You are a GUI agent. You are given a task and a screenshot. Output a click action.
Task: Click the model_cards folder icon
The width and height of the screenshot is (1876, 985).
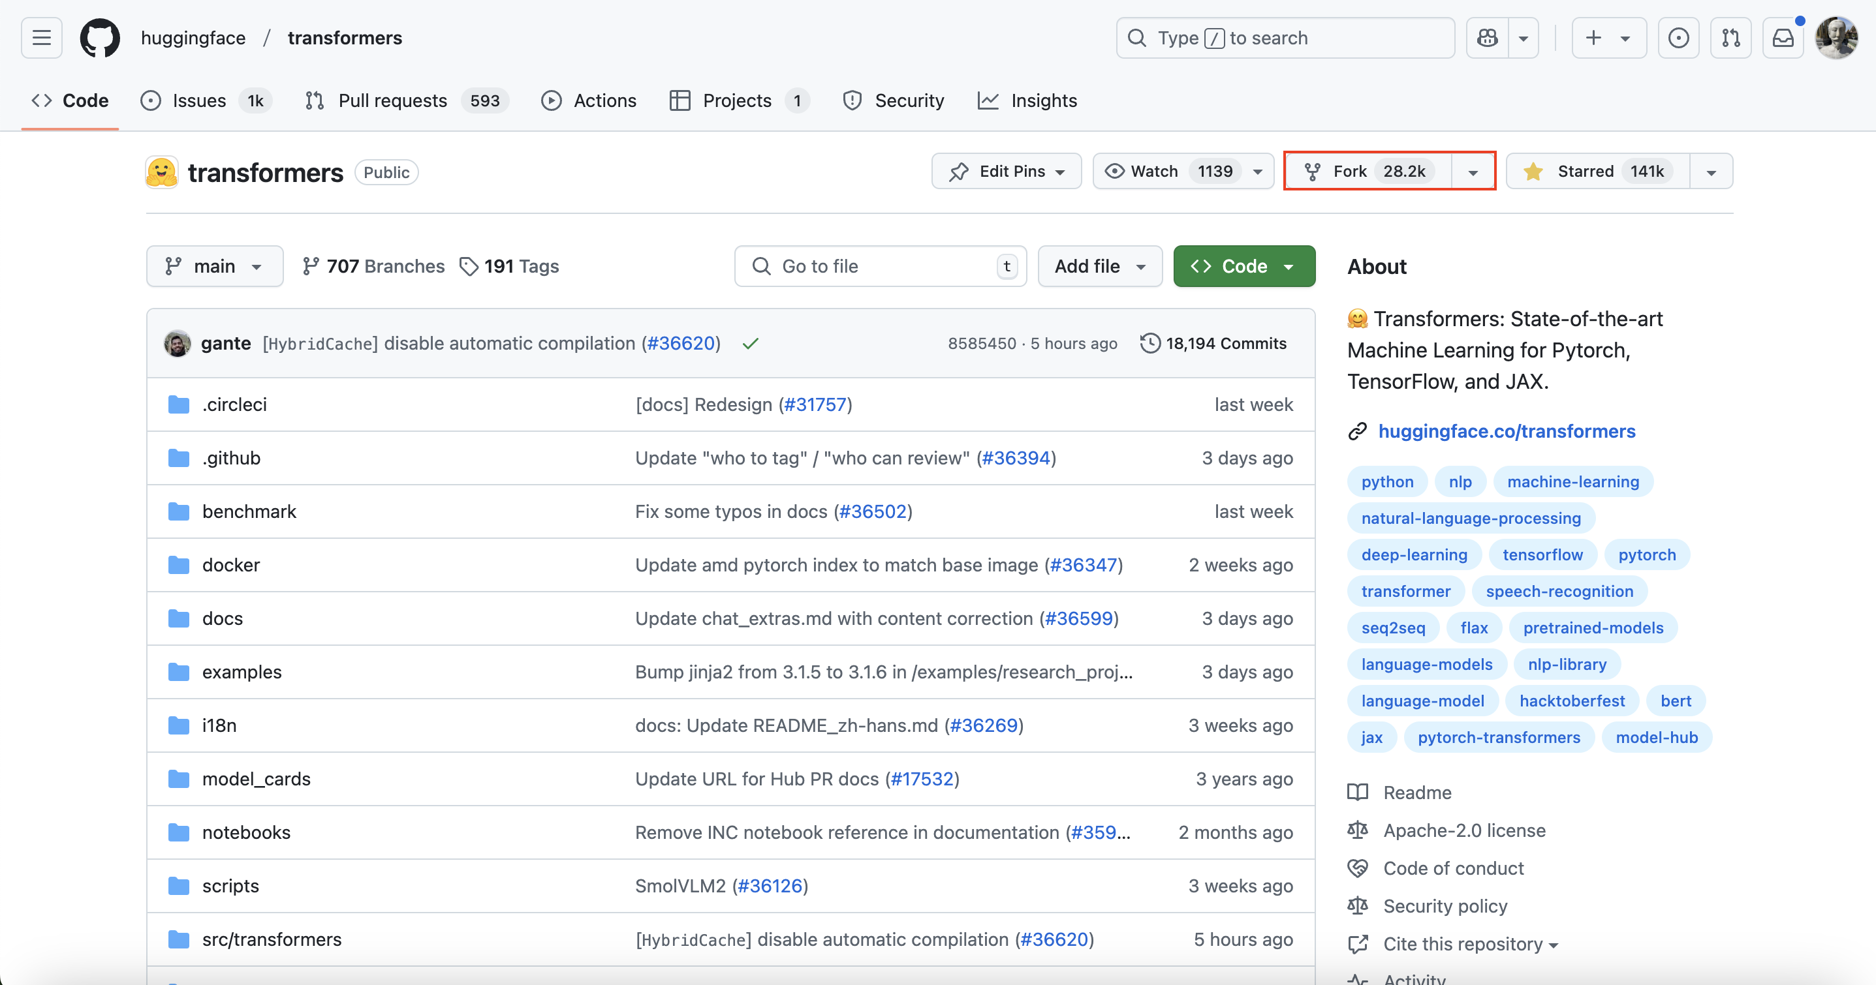pyautogui.click(x=179, y=779)
